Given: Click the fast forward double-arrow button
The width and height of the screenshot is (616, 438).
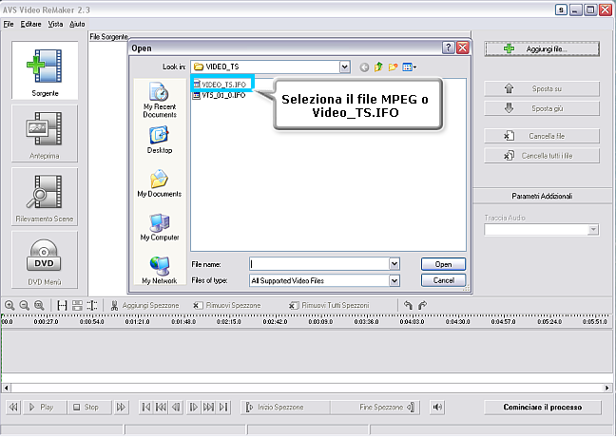Looking at the screenshot, I should (x=121, y=407).
